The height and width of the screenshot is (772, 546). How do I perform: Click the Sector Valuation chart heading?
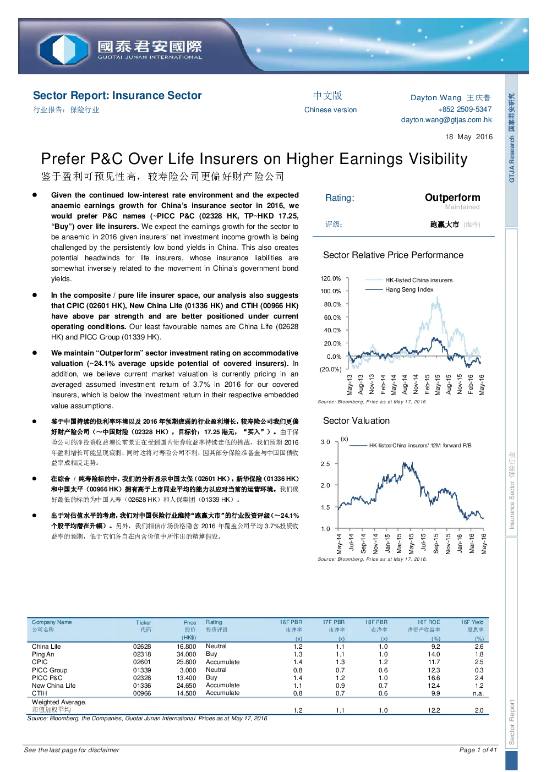click(356, 421)
